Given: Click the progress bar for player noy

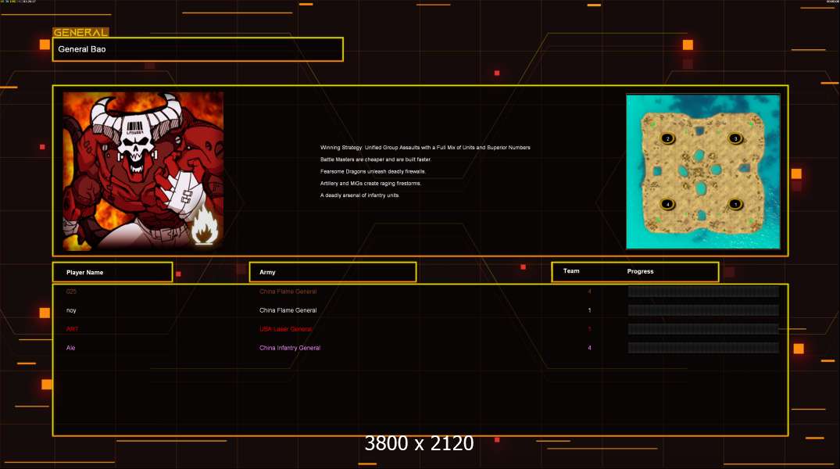Looking at the screenshot, I should click(x=703, y=310).
